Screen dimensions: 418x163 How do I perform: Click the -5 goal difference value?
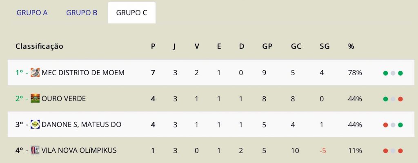pyautogui.click(x=323, y=151)
